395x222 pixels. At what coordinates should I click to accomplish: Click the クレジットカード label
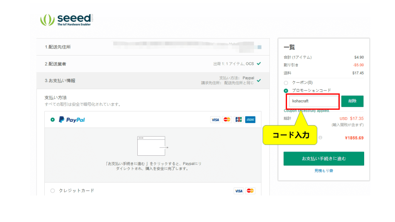tap(77, 190)
